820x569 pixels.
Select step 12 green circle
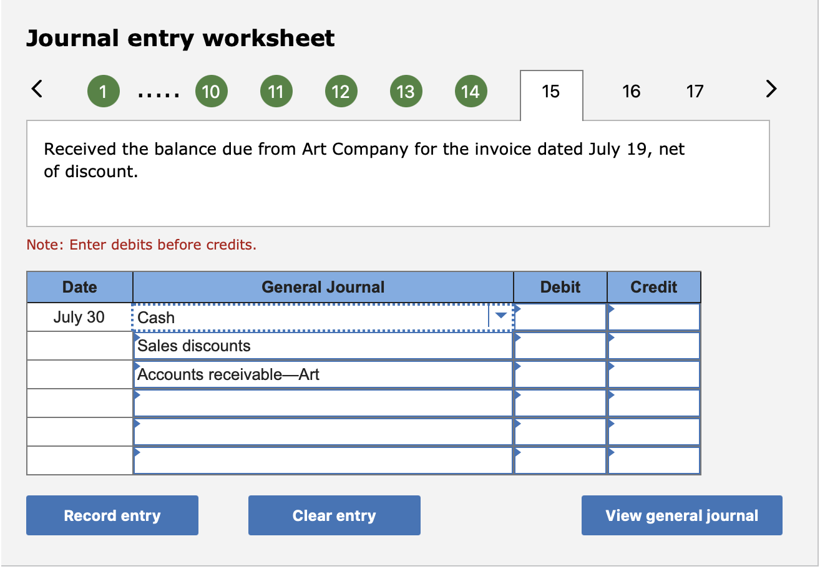[x=341, y=91]
